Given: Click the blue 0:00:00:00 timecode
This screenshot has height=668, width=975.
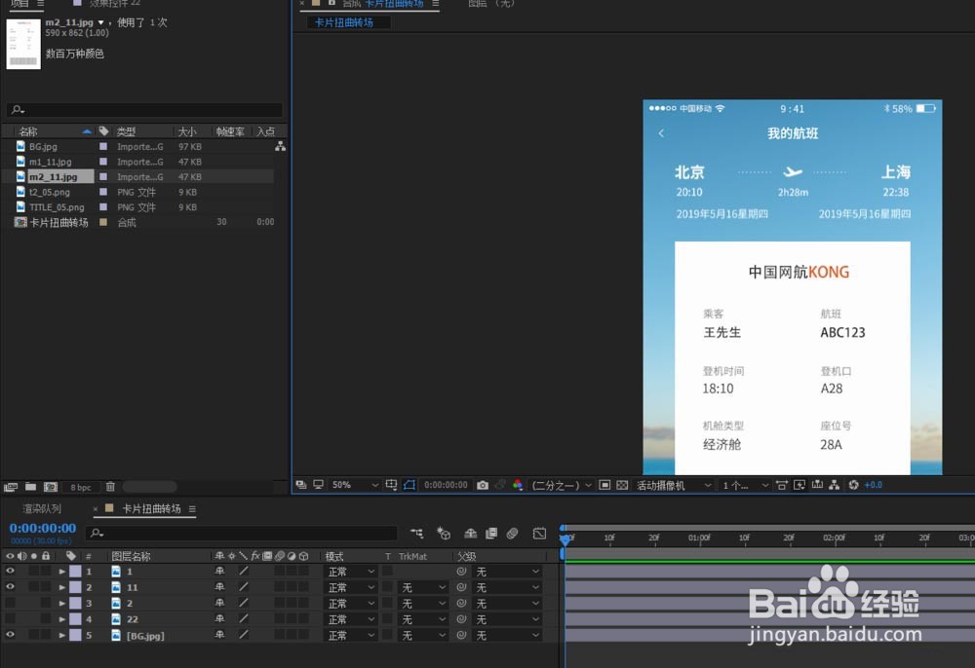Looking at the screenshot, I should pyautogui.click(x=43, y=528).
